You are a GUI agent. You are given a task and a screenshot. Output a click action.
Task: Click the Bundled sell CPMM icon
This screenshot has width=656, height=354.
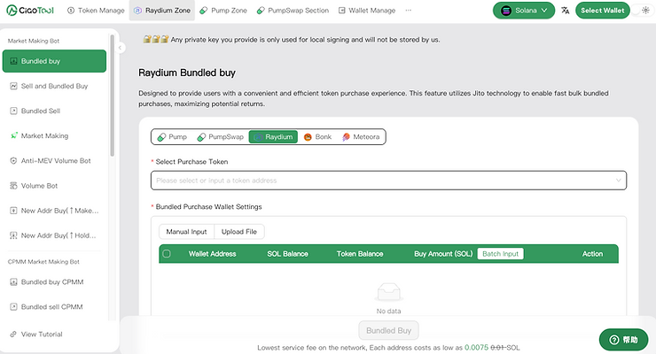13,307
